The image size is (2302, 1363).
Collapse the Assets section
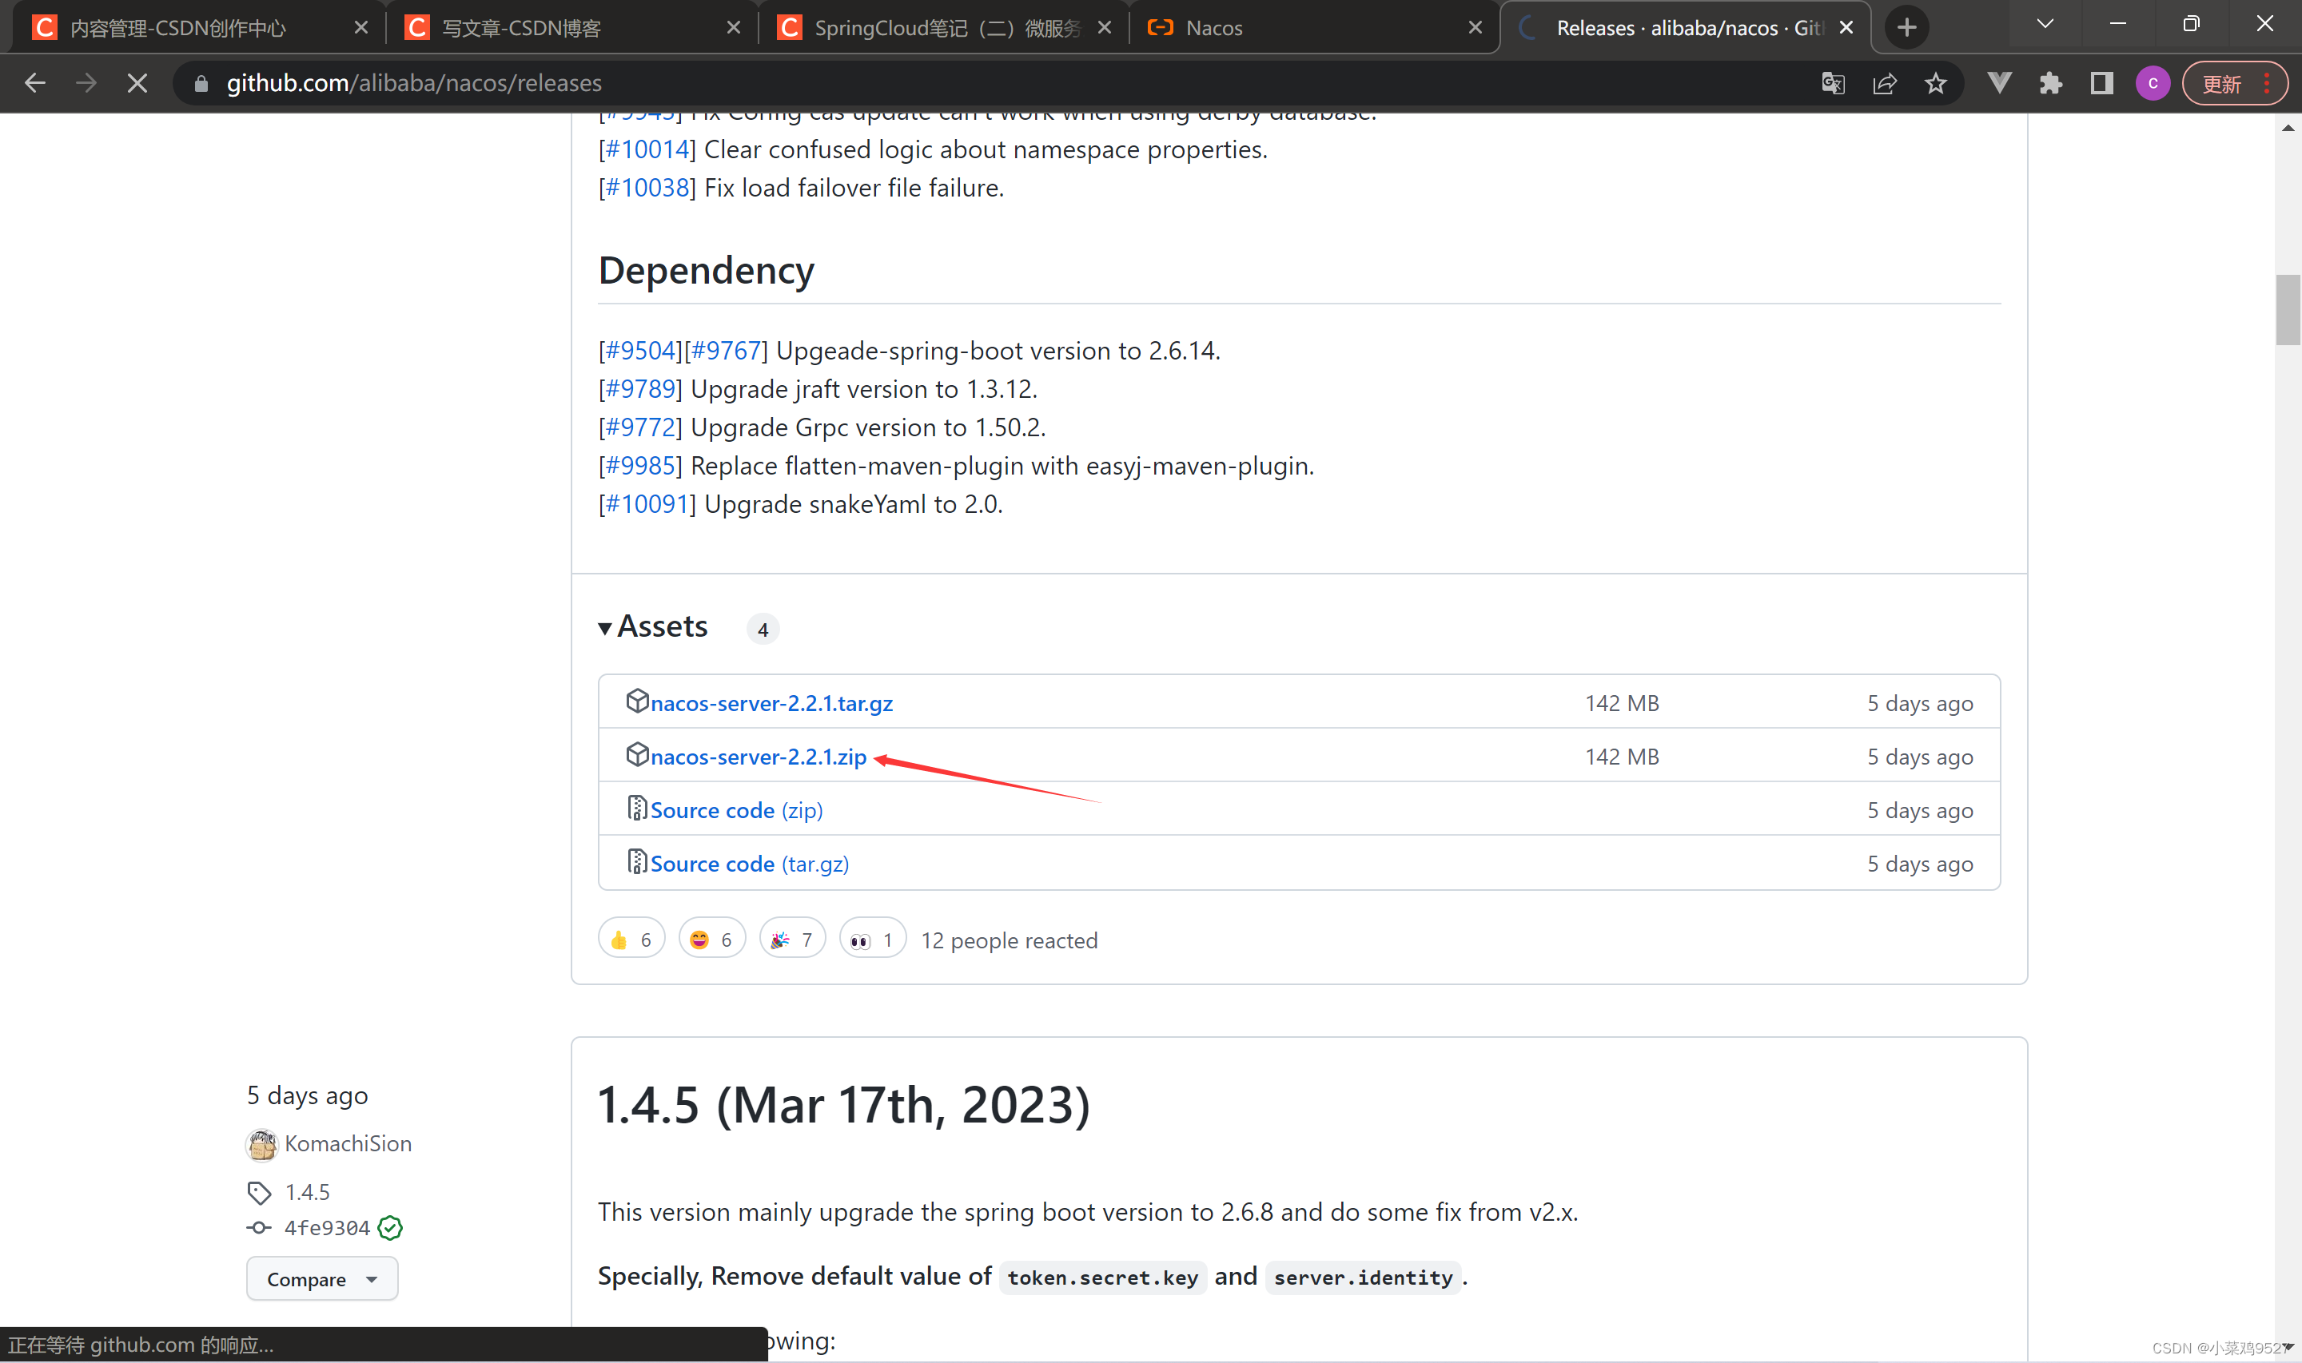coord(653,627)
